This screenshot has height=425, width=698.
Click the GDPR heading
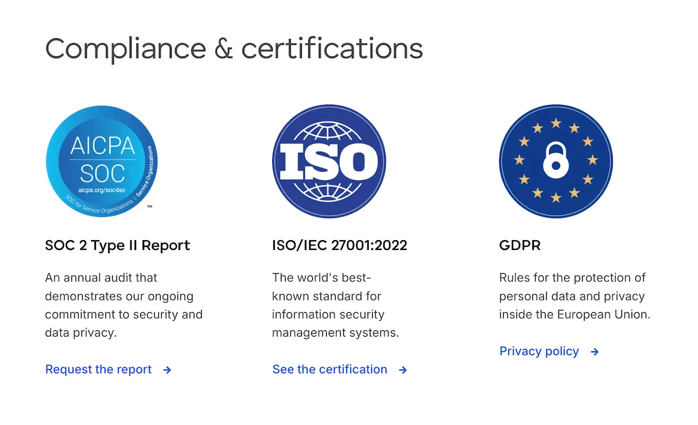tap(519, 245)
